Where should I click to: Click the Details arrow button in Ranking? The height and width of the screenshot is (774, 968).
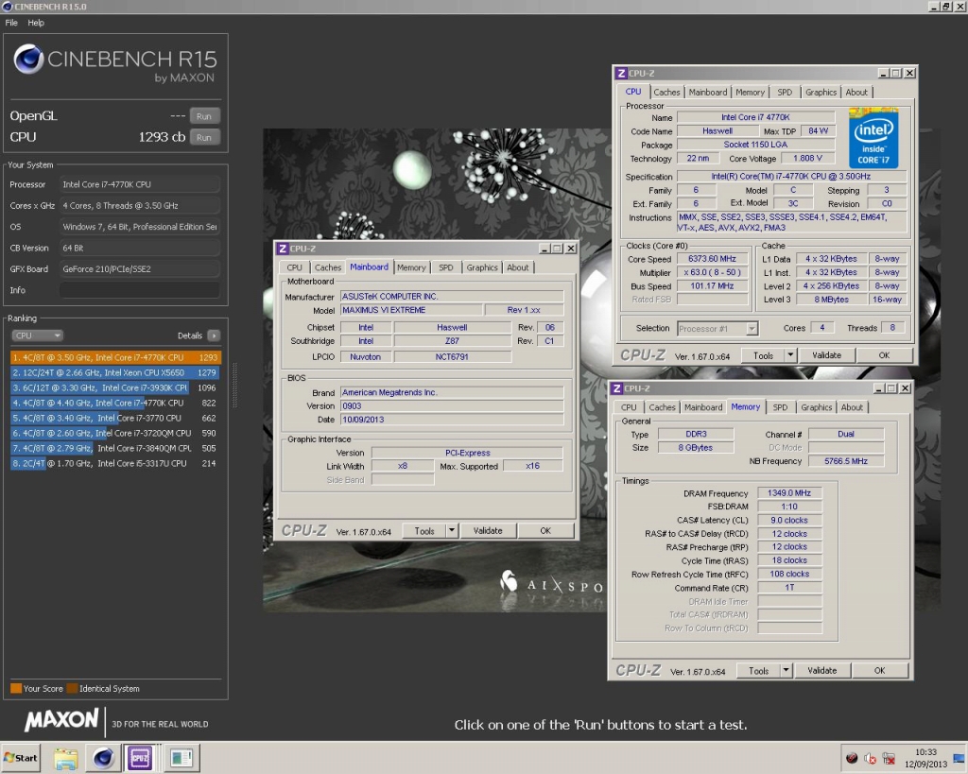click(214, 335)
